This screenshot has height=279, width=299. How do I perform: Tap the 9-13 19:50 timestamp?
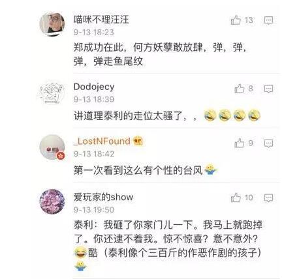94,210
